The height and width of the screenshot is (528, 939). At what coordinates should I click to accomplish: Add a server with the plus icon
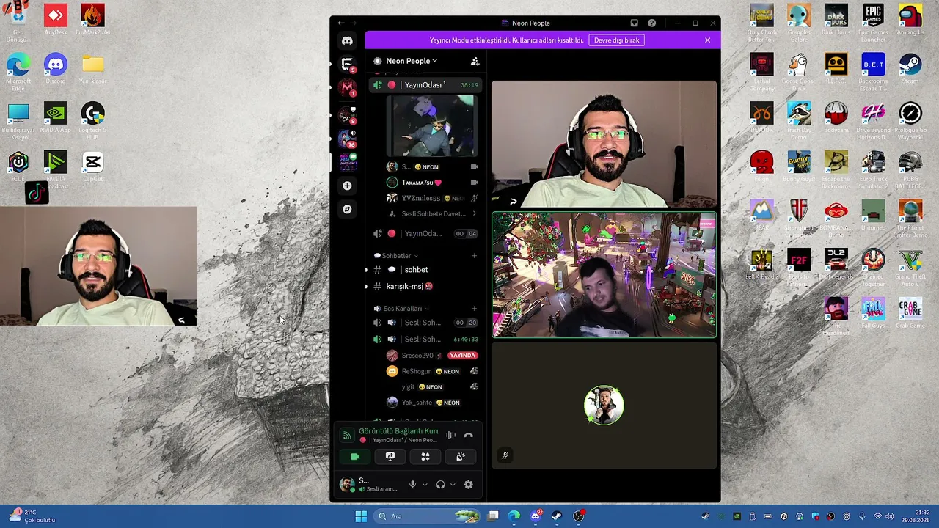[x=347, y=186]
